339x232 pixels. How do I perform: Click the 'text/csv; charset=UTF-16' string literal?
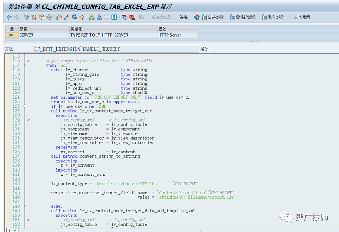[x=126, y=184]
